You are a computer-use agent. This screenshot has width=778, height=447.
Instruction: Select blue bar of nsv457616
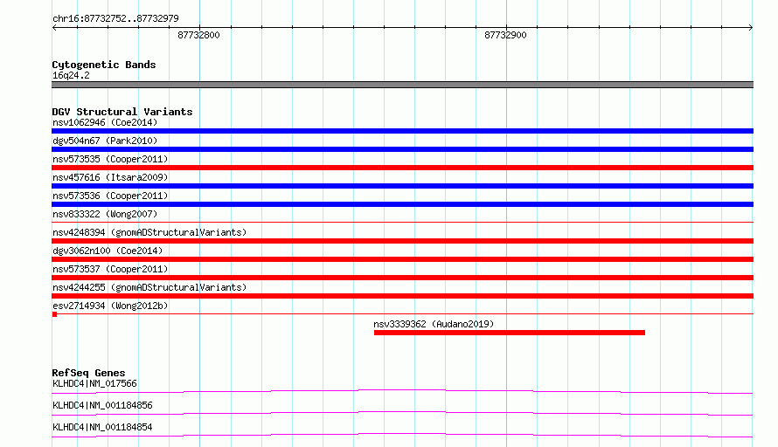point(402,186)
